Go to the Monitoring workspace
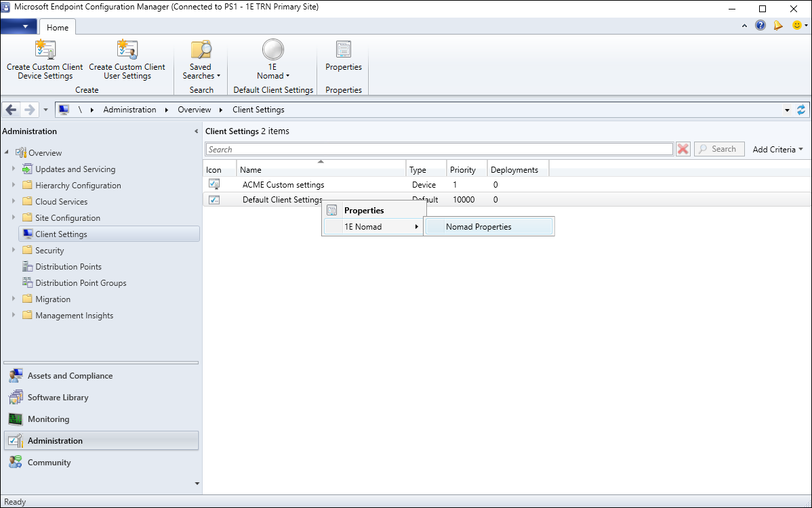Viewport: 812px width, 508px height. pos(48,419)
